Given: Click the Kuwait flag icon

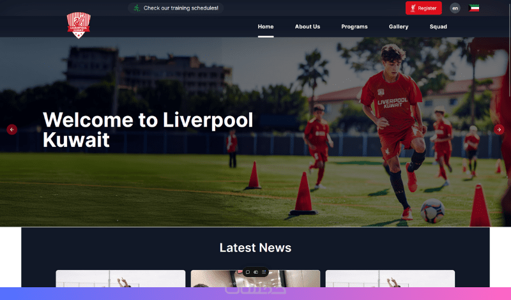Looking at the screenshot, I should (x=473, y=8).
